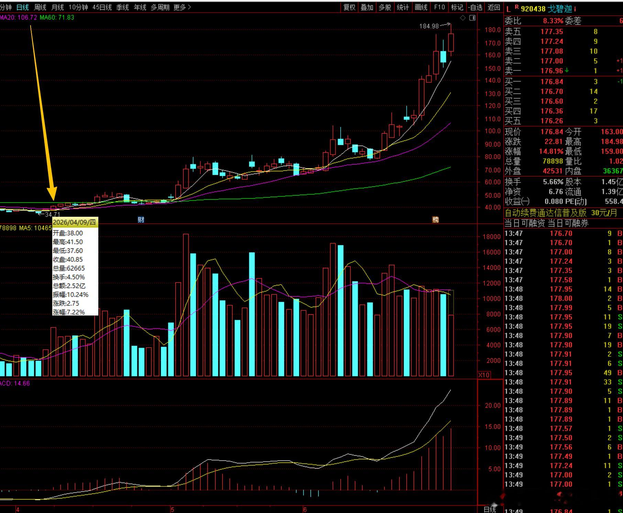Click the diamond icon above the chart

coord(463,18)
